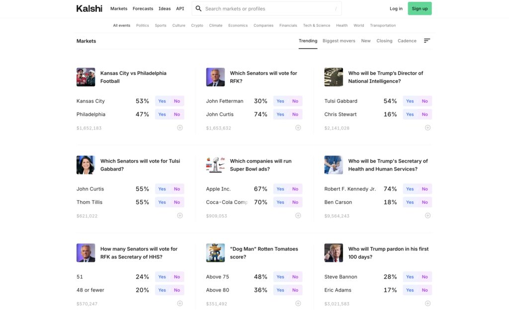509x313 pixels.
Task: Open 'Who will Trump pardon in his first 100 days?'
Action: (x=388, y=253)
